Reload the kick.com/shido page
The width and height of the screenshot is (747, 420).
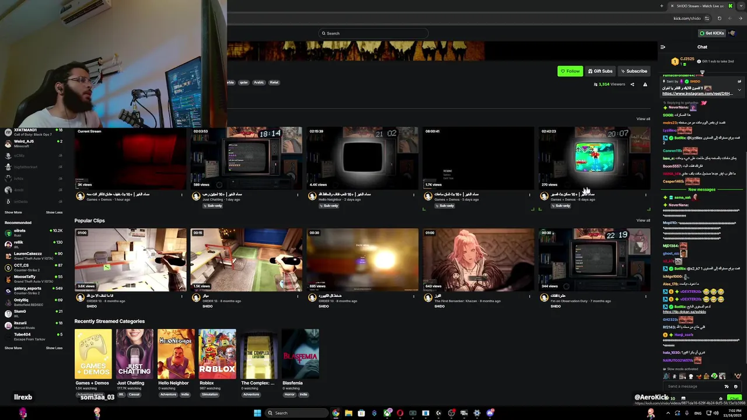point(719,18)
